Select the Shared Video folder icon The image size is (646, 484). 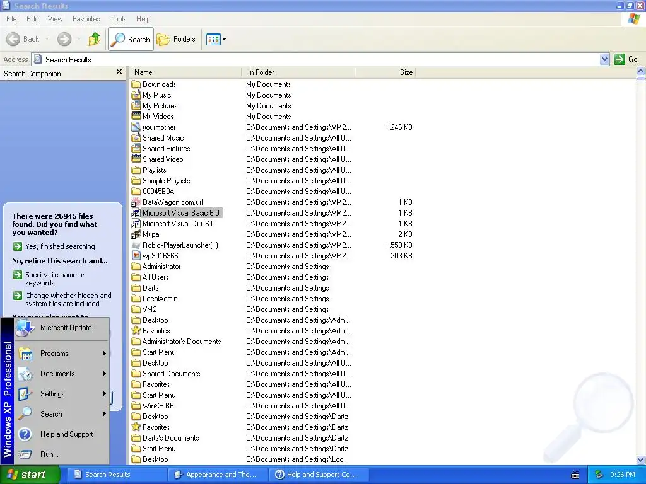[x=136, y=159]
